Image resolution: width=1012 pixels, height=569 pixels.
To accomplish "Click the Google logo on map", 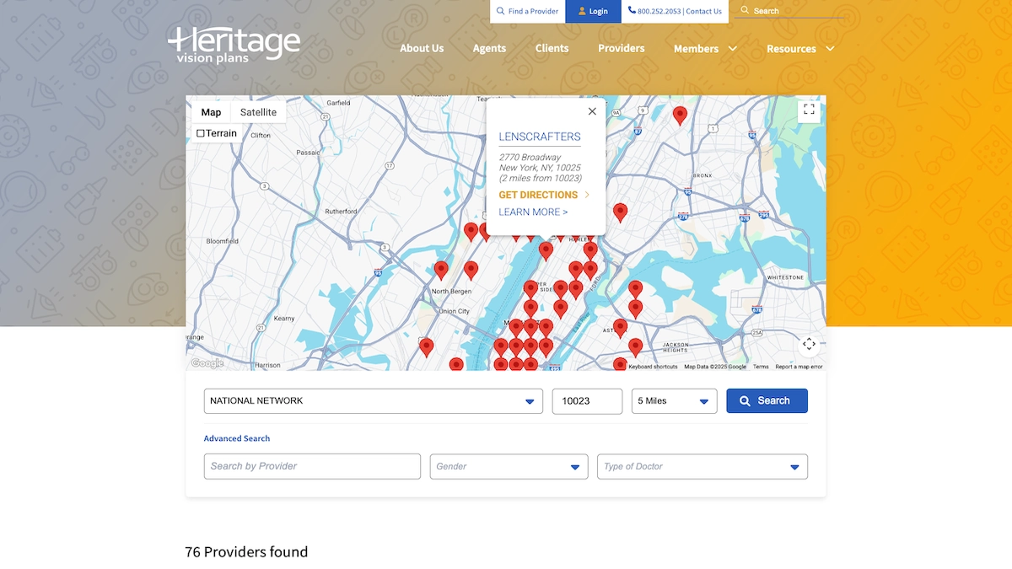I will (x=207, y=363).
